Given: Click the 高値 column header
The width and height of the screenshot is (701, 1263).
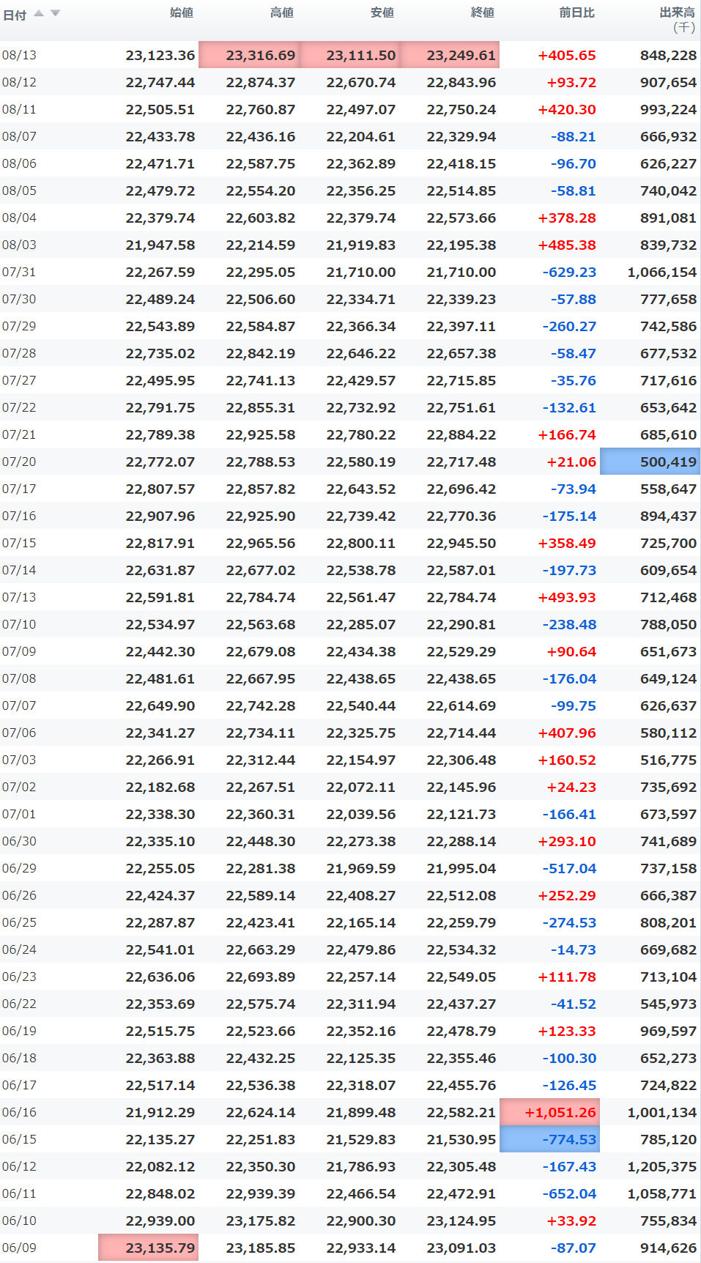Looking at the screenshot, I should 282,12.
